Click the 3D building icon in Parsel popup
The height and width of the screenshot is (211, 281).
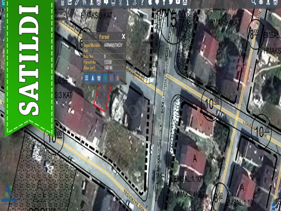[x=99, y=78]
